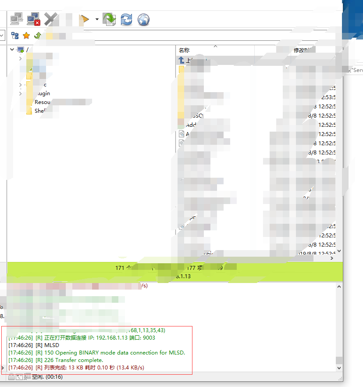Click the "[R] MLSD" log line
Image resolution: width=363 pixels, height=387 pixels.
(34, 345)
